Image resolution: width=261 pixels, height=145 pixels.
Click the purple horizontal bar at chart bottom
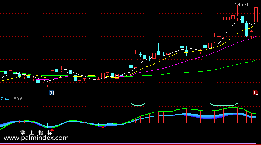tap(128, 144)
